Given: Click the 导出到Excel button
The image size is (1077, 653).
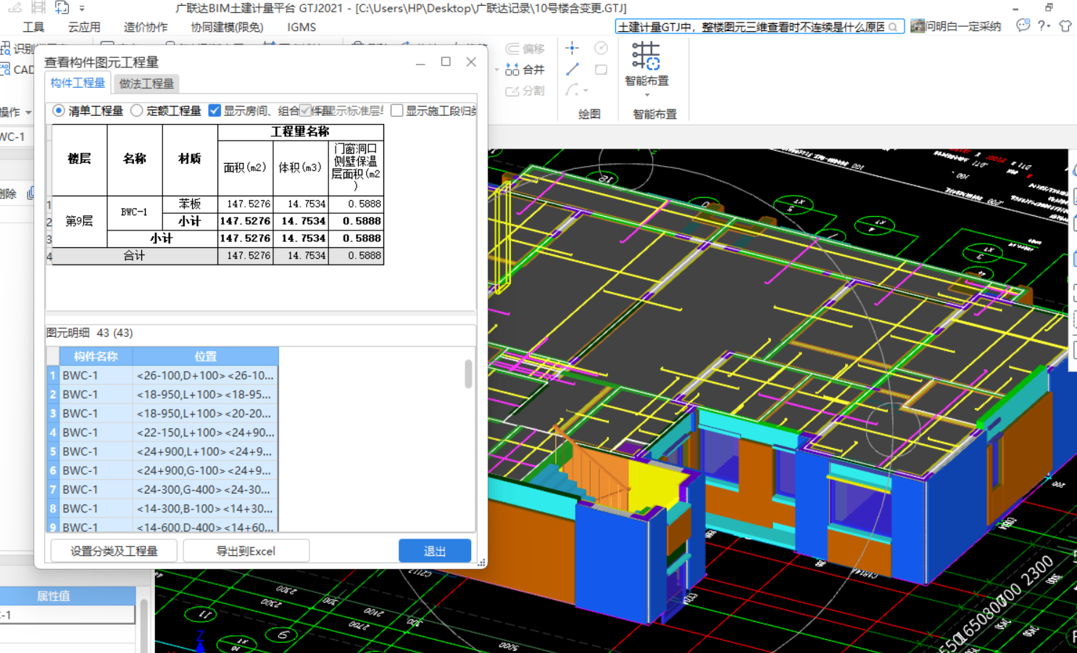Looking at the screenshot, I should tap(246, 551).
